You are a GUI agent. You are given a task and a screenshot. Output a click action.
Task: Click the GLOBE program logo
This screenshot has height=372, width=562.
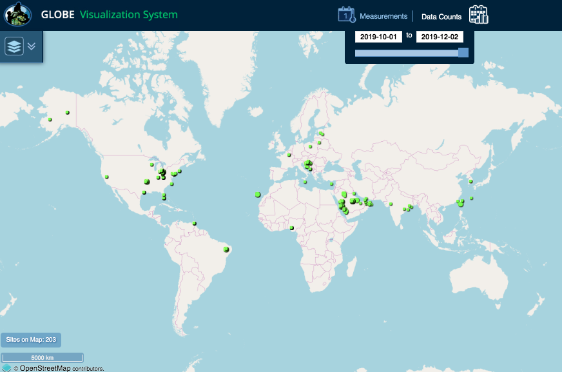pos(18,15)
